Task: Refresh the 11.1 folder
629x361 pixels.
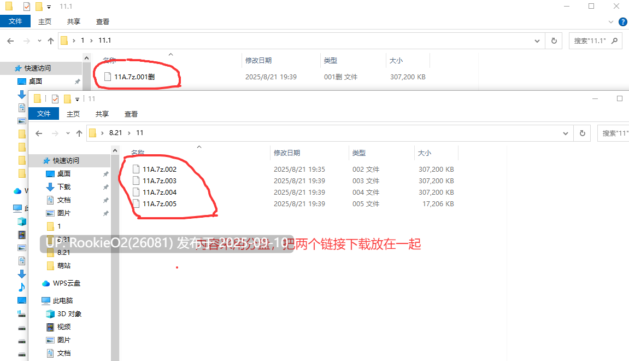Action: click(x=554, y=40)
